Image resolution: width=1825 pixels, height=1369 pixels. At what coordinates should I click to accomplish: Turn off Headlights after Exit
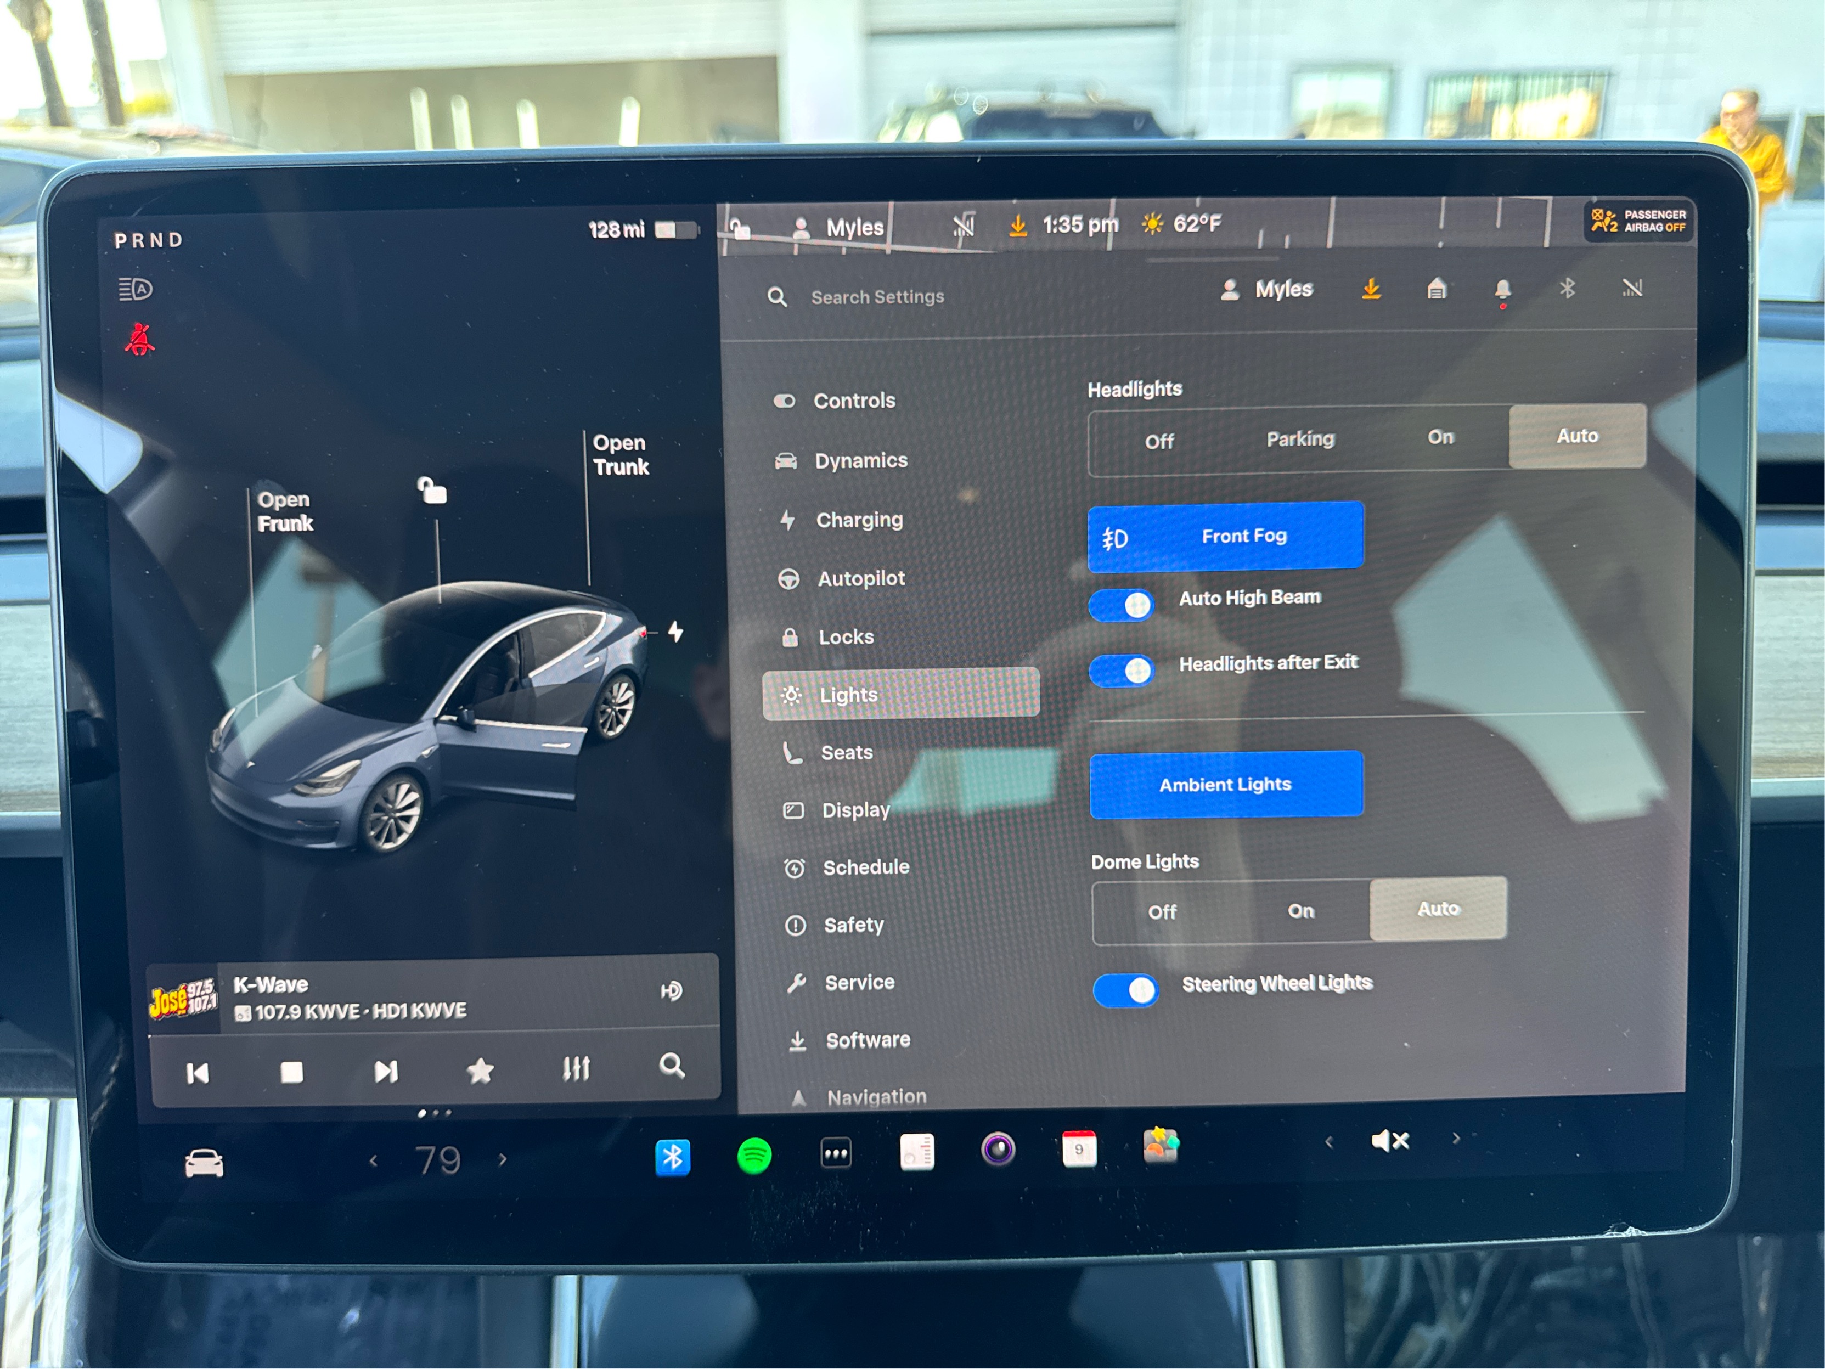click(x=1122, y=670)
